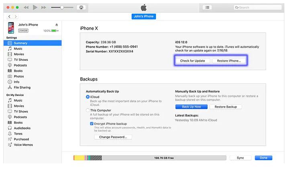The image size is (288, 171).
Task: Click the Music note icon under On My Device
Action: [10, 101]
